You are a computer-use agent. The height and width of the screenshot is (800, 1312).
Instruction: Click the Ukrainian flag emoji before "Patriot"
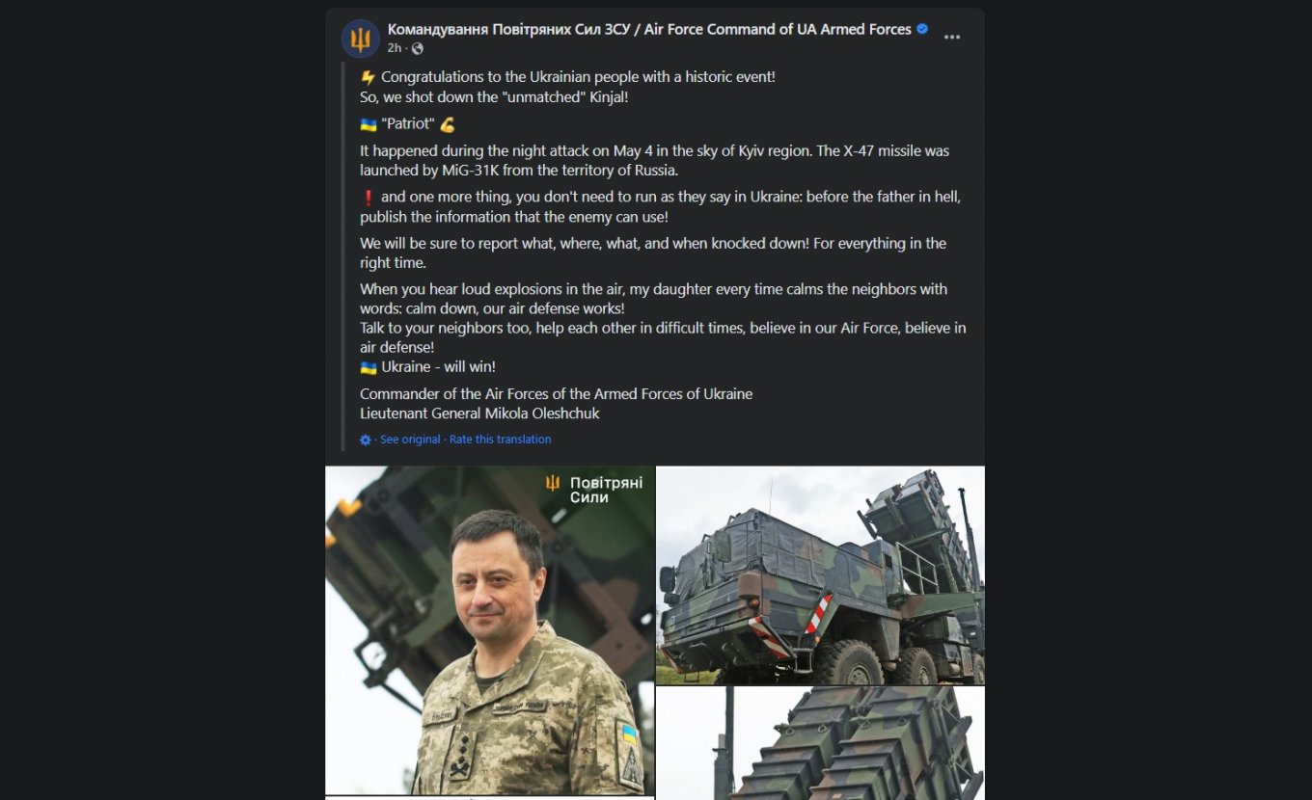click(x=368, y=124)
